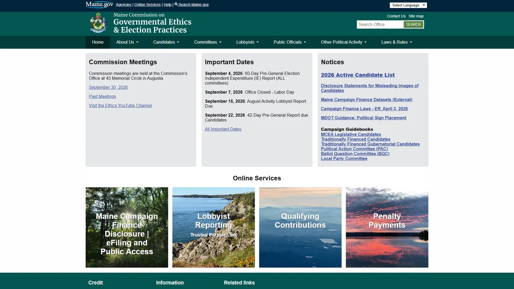
Task: Open Maine Campaign Finance Disclosure eFiling tile
Action: (127, 228)
